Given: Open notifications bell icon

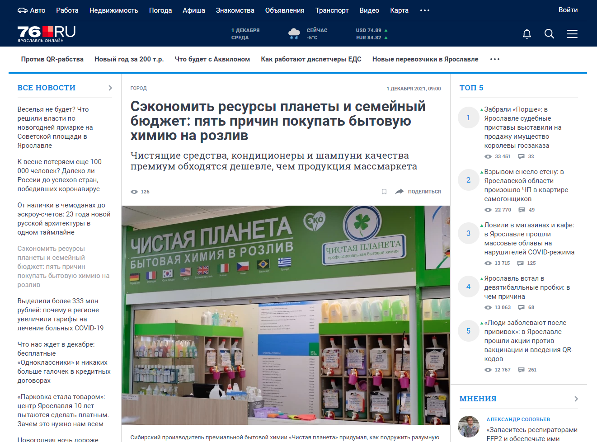Looking at the screenshot, I should click(x=527, y=34).
